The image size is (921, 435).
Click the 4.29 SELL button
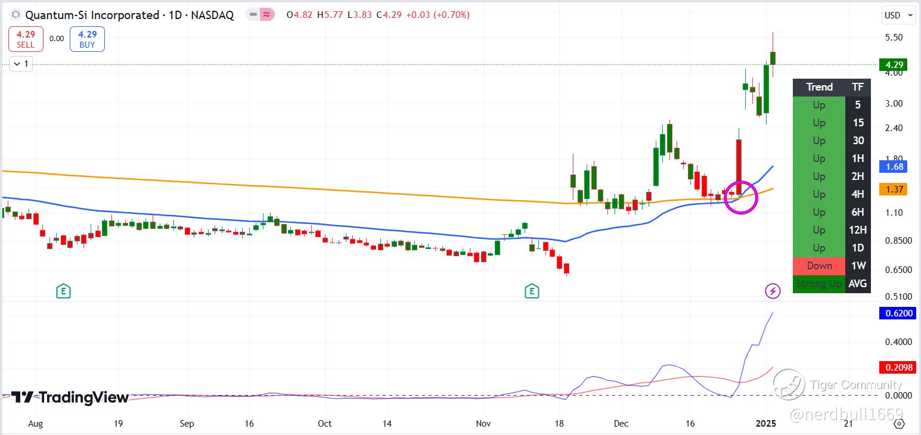pos(26,39)
